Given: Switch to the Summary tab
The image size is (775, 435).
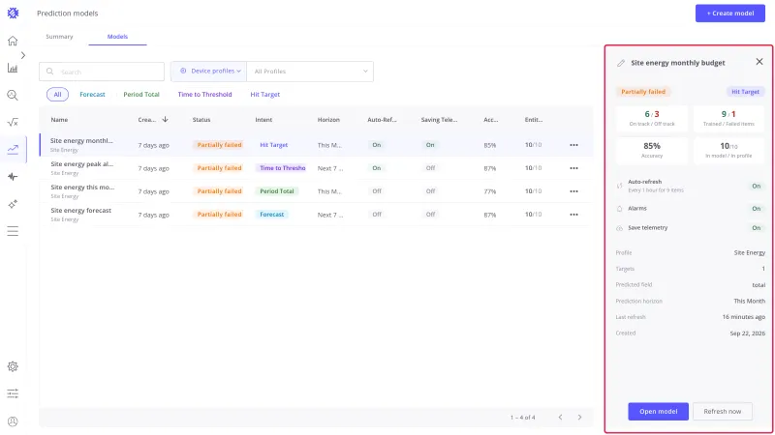Looking at the screenshot, I should [x=59, y=37].
